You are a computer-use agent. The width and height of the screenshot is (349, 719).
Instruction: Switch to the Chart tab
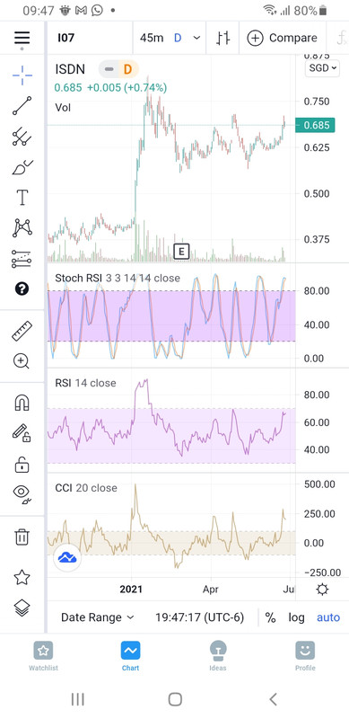tap(130, 656)
